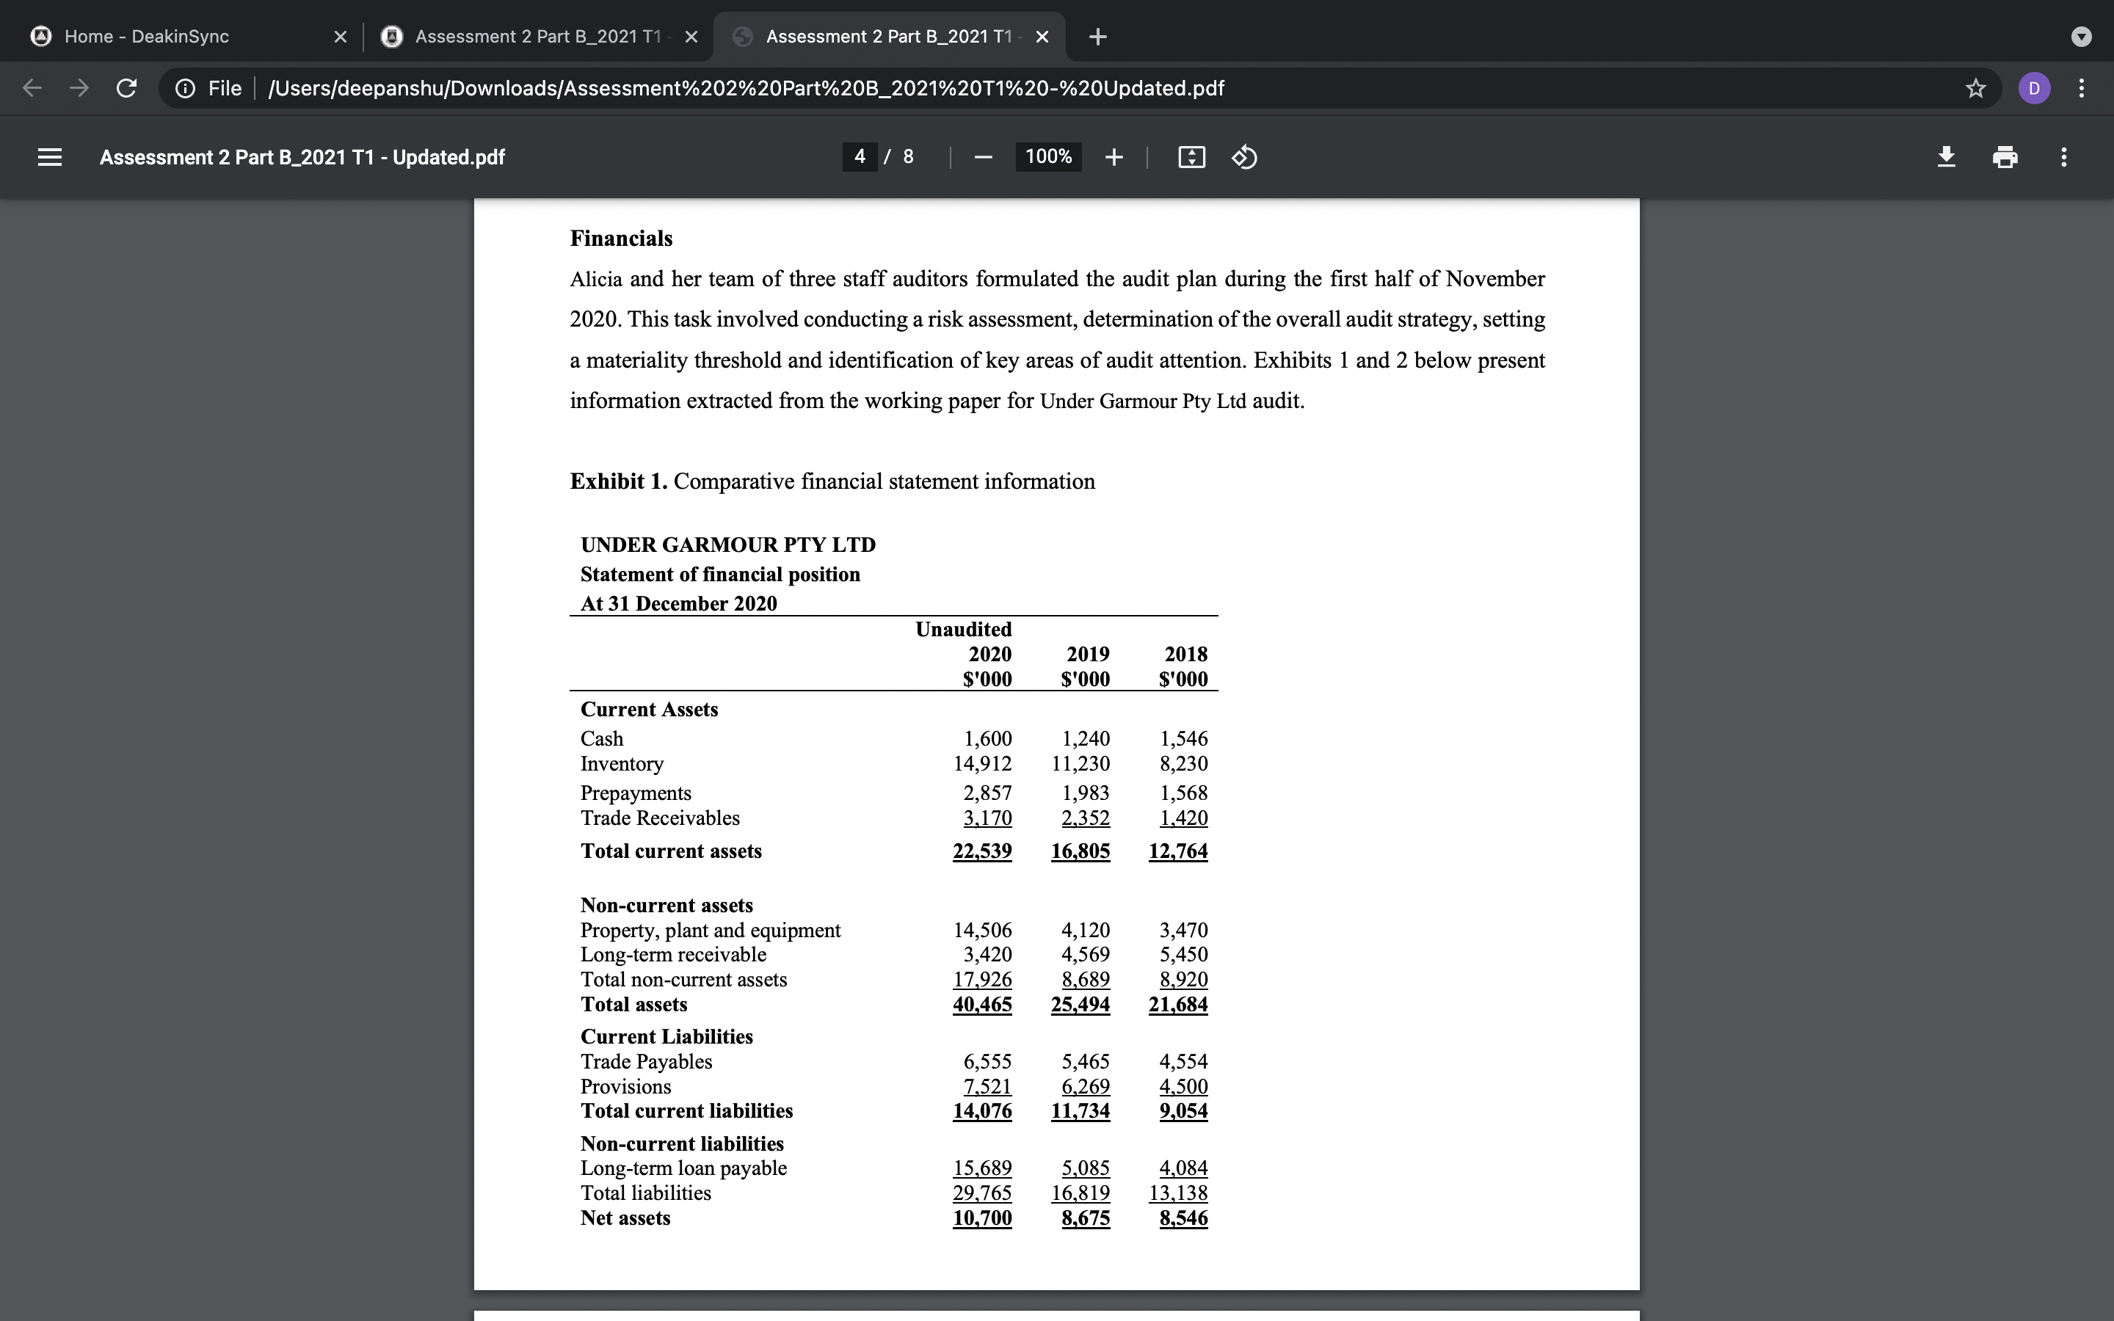Open a new browser tab
This screenshot has height=1321, width=2114.
click(1097, 36)
